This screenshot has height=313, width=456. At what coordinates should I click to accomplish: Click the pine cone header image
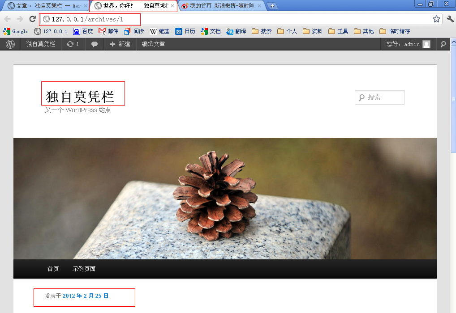[x=225, y=199]
